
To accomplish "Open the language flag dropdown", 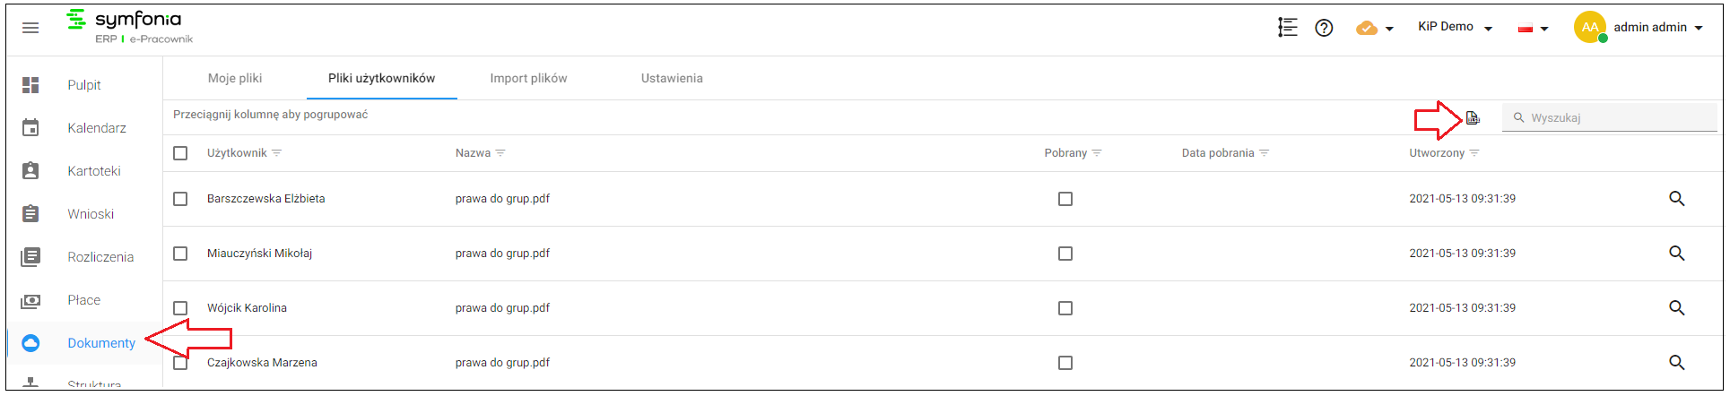I will 1533,29.
